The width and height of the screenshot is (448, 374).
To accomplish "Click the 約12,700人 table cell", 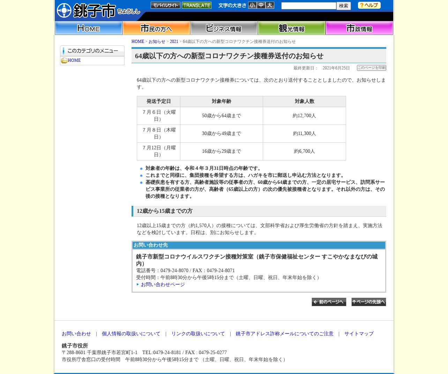I will pyautogui.click(x=305, y=116).
